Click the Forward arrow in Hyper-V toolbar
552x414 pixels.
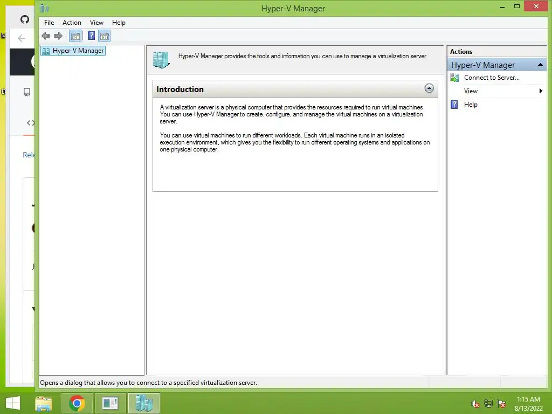pyautogui.click(x=58, y=36)
